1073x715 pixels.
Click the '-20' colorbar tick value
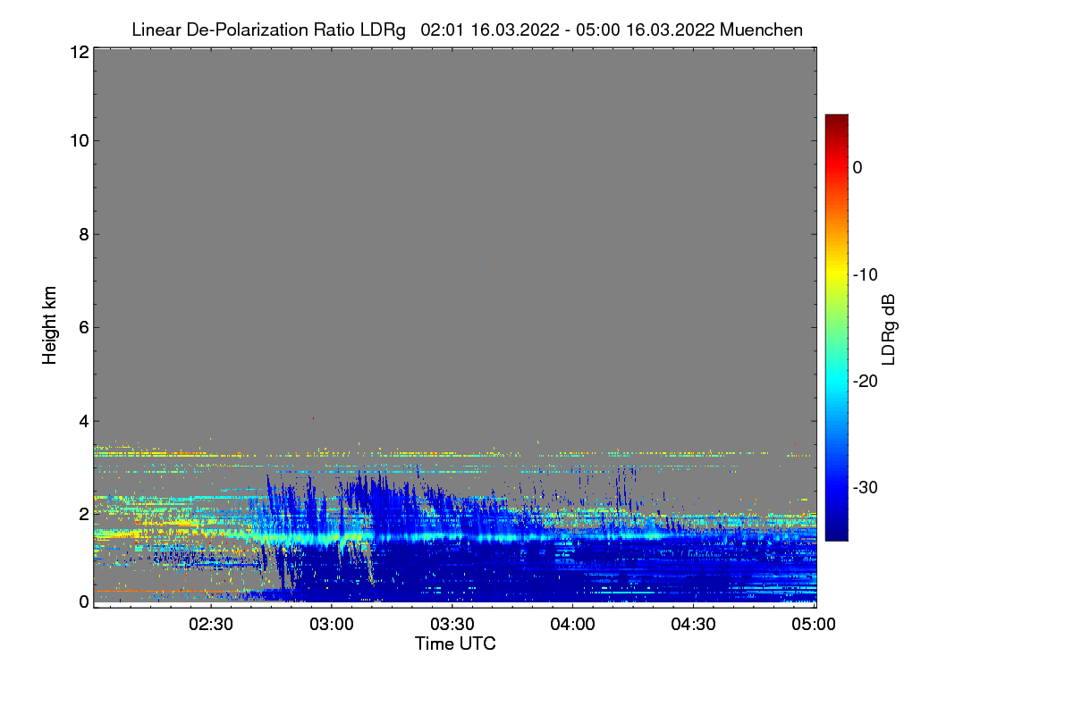point(866,381)
